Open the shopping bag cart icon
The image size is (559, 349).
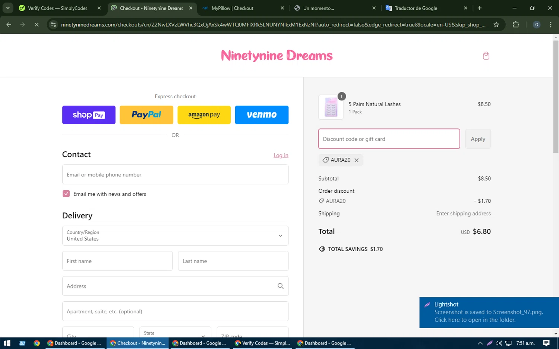point(486,56)
